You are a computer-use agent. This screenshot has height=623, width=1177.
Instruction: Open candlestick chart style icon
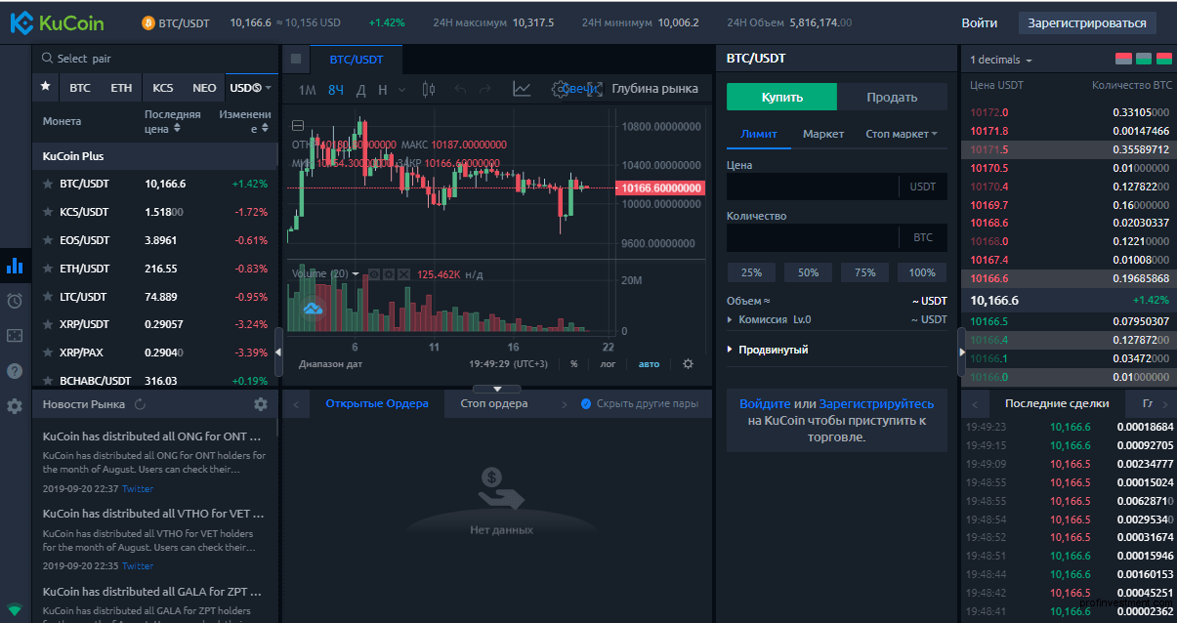(x=428, y=89)
